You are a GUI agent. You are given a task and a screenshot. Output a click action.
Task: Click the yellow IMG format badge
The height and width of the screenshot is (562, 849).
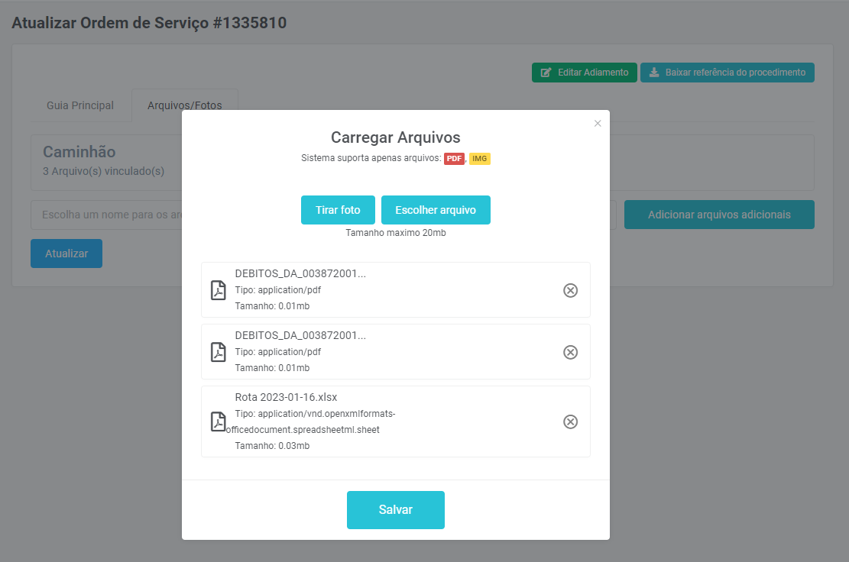(x=479, y=159)
